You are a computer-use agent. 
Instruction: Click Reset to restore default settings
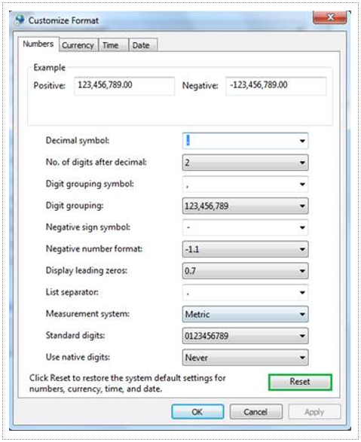300,382
